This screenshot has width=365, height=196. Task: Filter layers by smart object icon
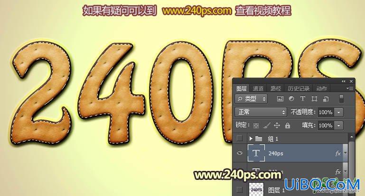pyautogui.click(x=326, y=98)
